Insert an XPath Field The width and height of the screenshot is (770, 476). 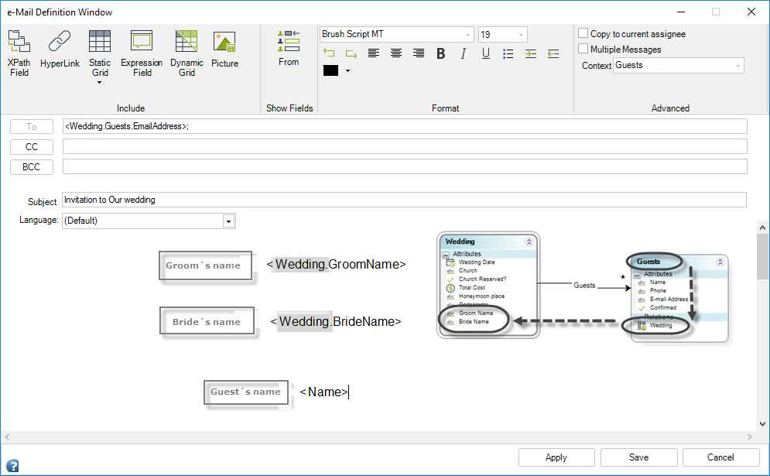point(19,53)
